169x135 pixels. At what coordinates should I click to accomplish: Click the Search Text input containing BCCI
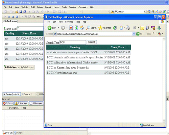pyautogui.click(x=73, y=42)
